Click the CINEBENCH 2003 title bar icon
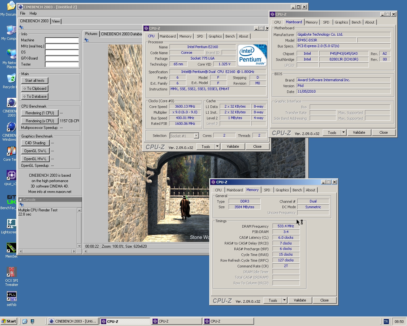 (x=21, y=7)
